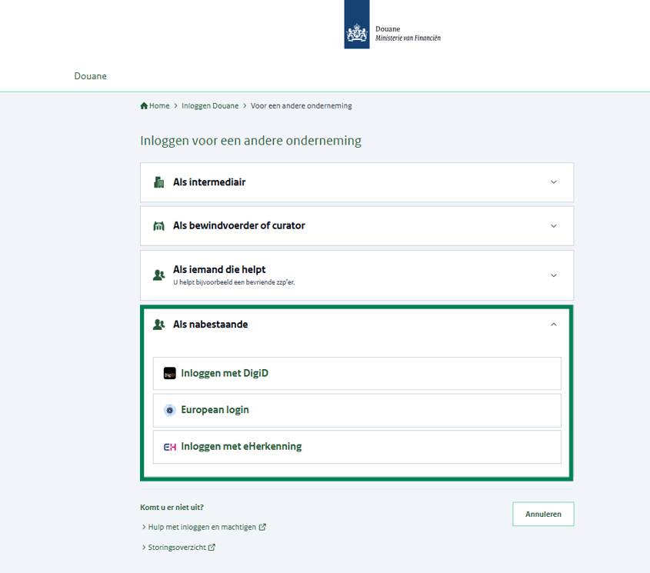Click the Douane Ministerie van Financiën logo

tap(392, 25)
